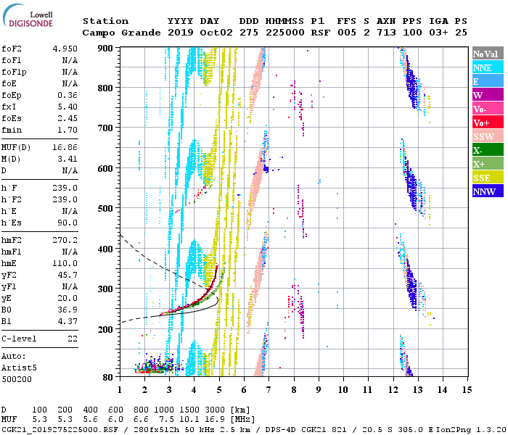Select the SSE yellow legend swatch
The width and height of the screenshot is (508, 435).
(488, 178)
